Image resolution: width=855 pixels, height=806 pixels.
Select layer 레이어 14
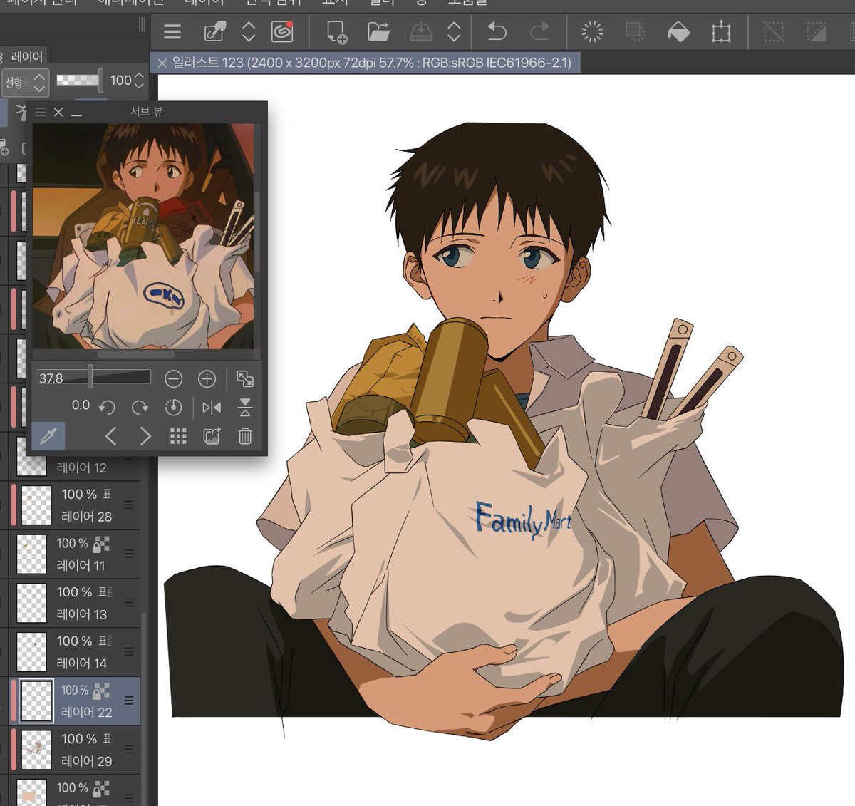(x=74, y=652)
